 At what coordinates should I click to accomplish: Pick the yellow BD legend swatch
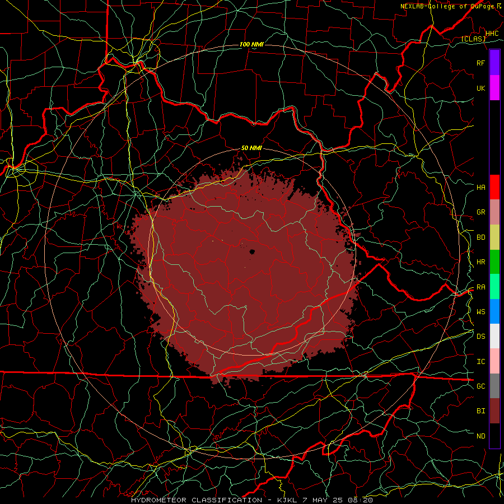494,237
